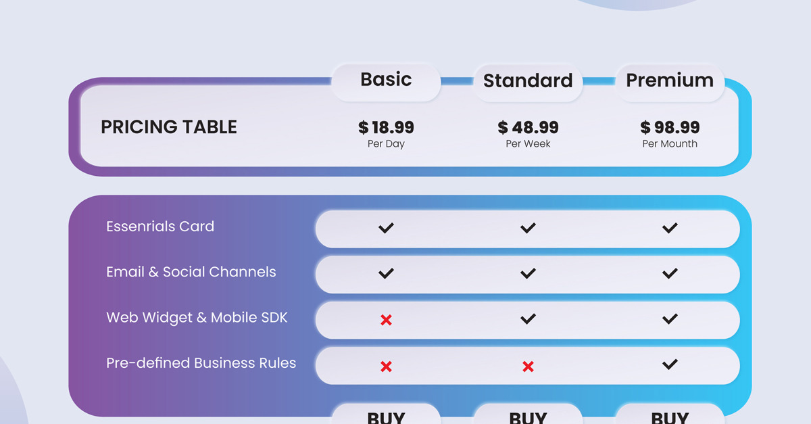Click the Email & Social Channels feature label
Screen dimensions: 811x424
pos(191,272)
